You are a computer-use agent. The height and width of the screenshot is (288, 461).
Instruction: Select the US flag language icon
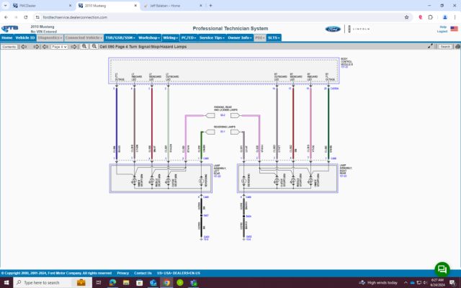coord(454,29)
